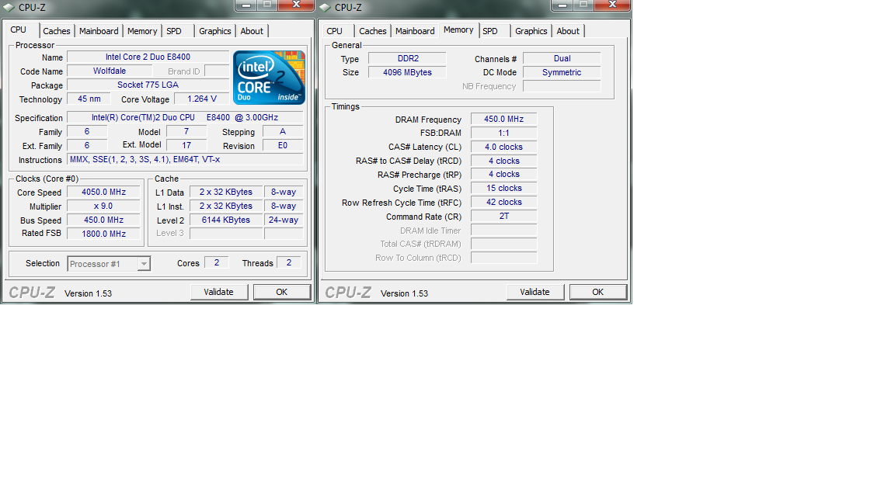Click the CAS# Latency 4.0 clocks value
The width and height of the screenshot is (895, 503).
click(x=504, y=147)
